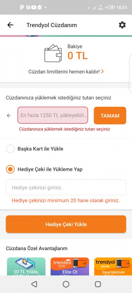132x293 pixels.
Task: Open Trendyol Yemek advantage card
Action: pos(113,266)
